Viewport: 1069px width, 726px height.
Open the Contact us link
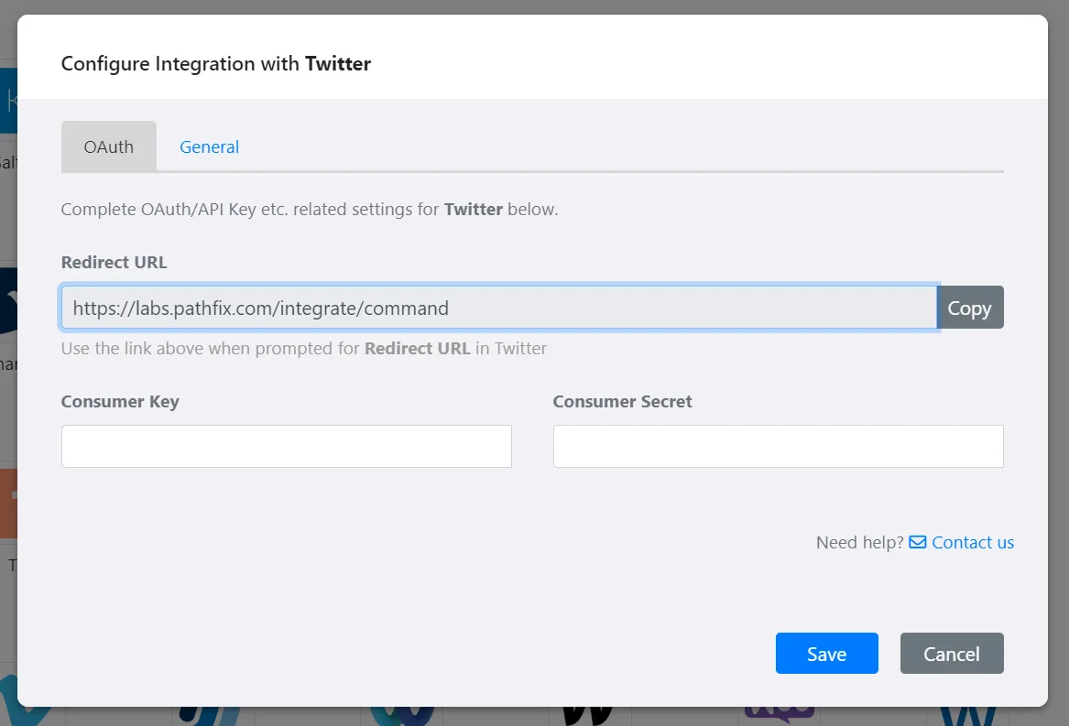(973, 543)
